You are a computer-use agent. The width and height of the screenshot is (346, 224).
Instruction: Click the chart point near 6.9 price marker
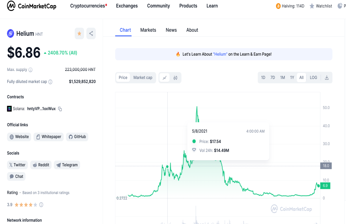point(318,186)
